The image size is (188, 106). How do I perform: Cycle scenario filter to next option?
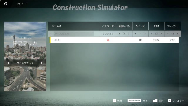point(145,34)
